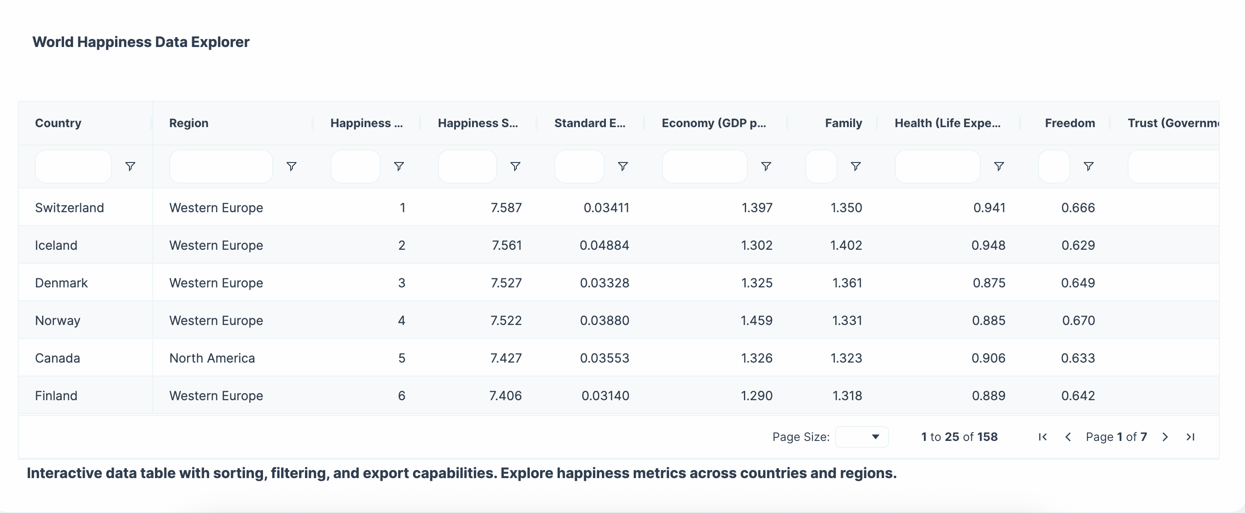Open filter funnel for Family column
The height and width of the screenshot is (513, 1245).
pyautogui.click(x=855, y=166)
